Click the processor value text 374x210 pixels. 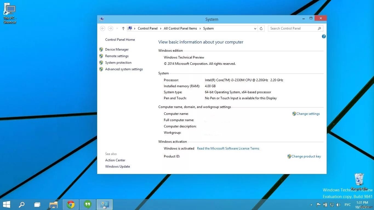[244, 80]
